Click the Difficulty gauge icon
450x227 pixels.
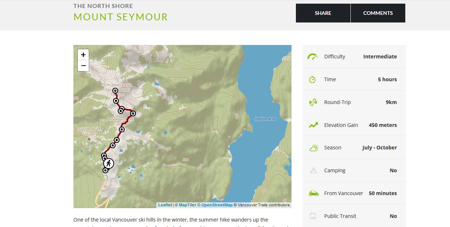pos(313,57)
